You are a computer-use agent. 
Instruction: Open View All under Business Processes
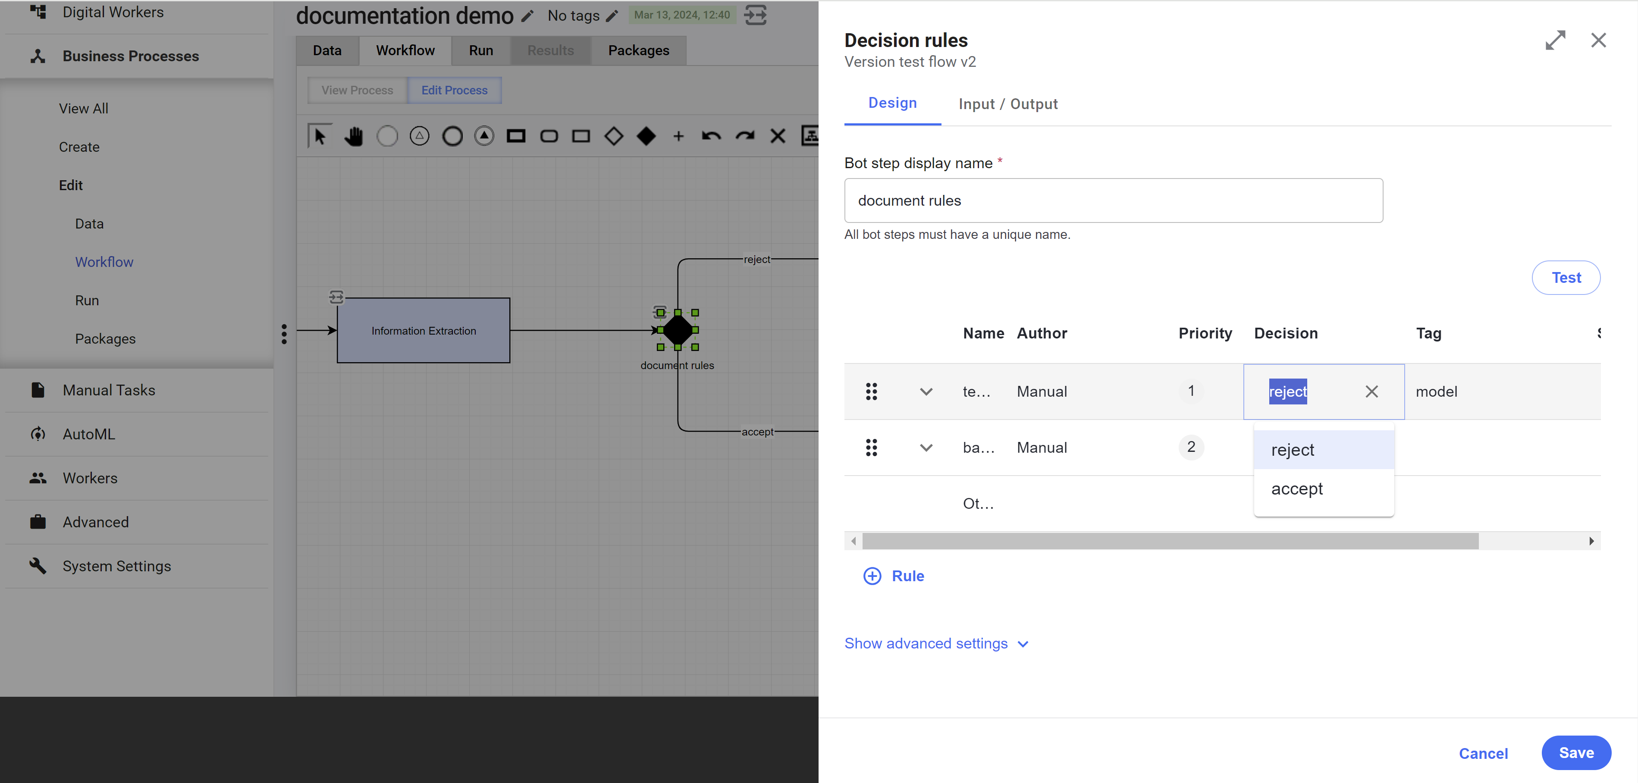[84, 109]
